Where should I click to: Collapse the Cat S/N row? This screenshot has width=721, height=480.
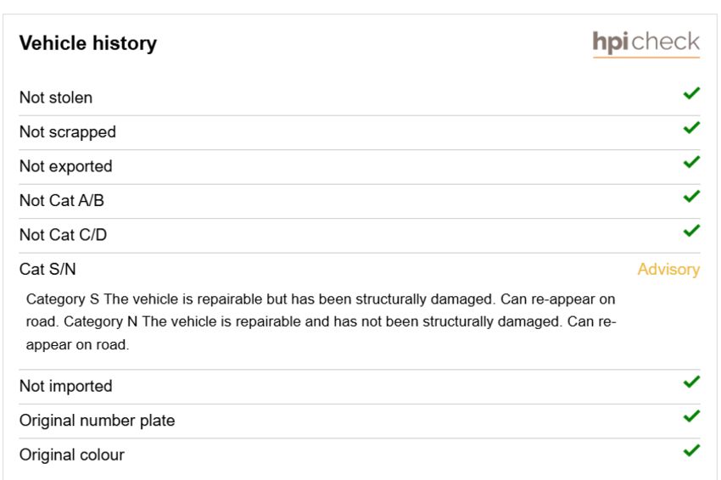tap(360, 269)
